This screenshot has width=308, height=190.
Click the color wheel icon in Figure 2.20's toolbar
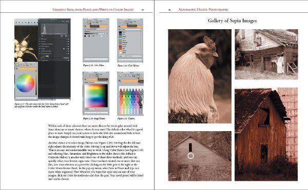(86, 75)
